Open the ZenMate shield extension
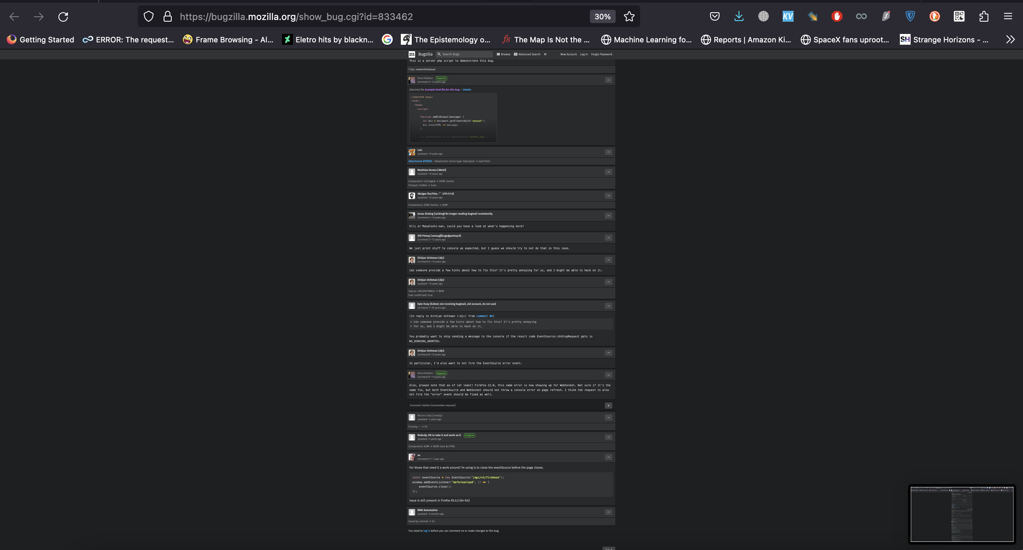The width and height of the screenshot is (1023, 550). pos(910,16)
